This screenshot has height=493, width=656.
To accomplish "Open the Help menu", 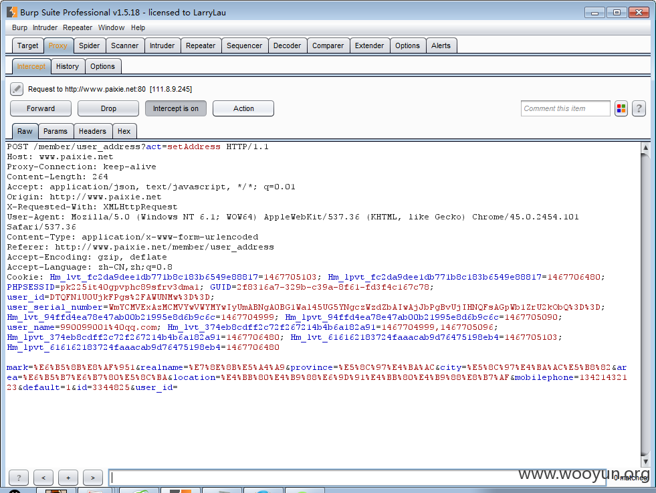I will click(138, 27).
